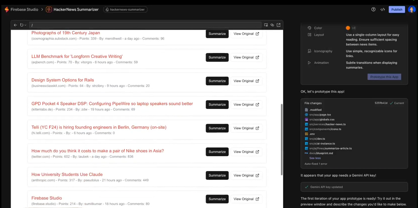Open docs/blueprint.md file entry
The width and height of the screenshot is (418, 208).
tap(321, 153)
